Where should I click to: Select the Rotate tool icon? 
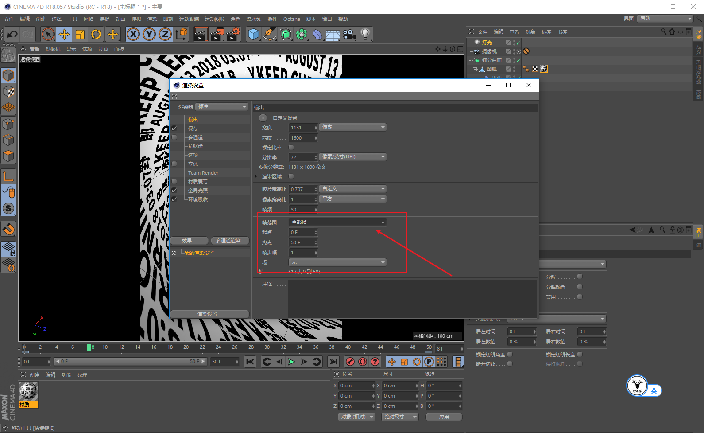pyautogui.click(x=96, y=34)
